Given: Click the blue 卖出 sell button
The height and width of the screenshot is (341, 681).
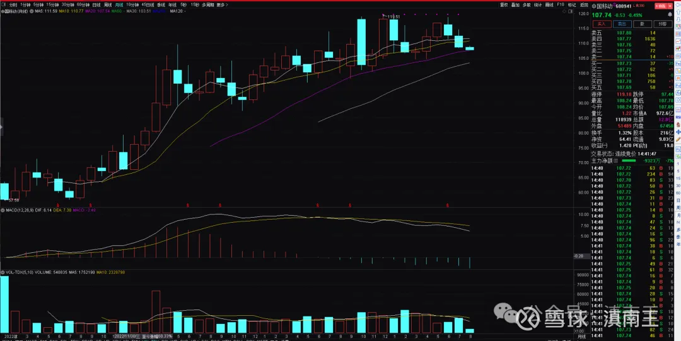Looking at the screenshot, I should [622, 24].
